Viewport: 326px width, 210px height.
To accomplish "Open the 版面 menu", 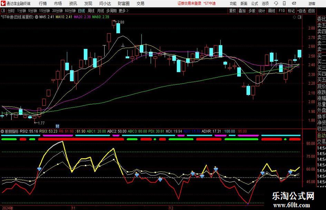I will [244, 3].
